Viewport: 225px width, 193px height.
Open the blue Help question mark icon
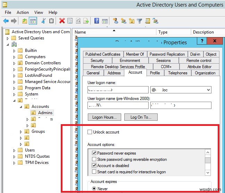[97, 21]
